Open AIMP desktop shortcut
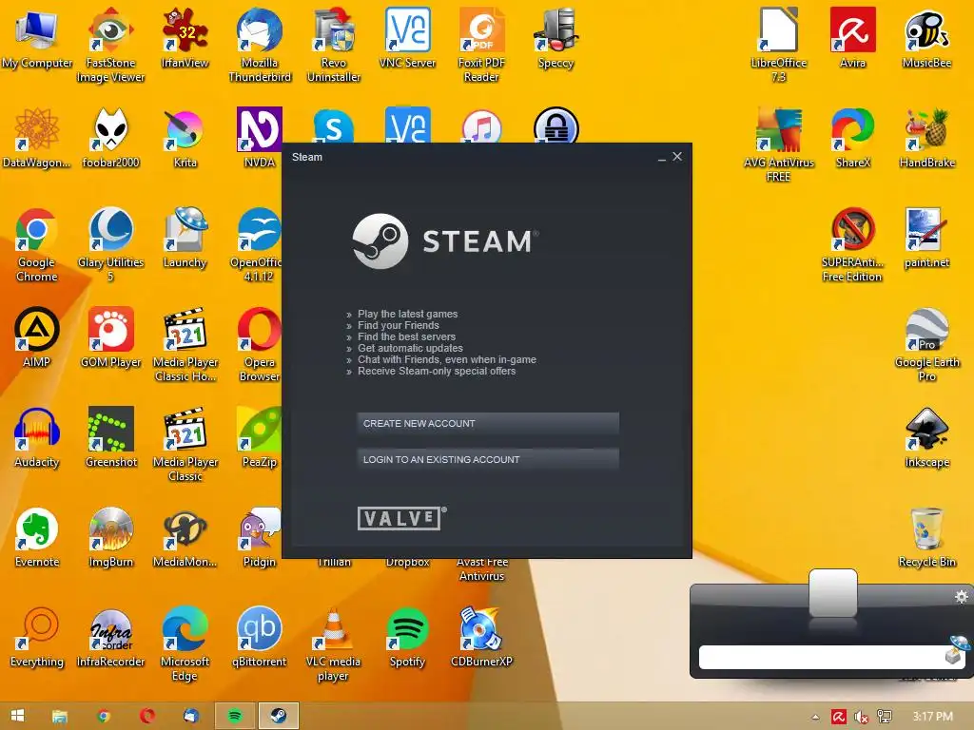Viewport: 974px width, 730px height. click(37, 337)
